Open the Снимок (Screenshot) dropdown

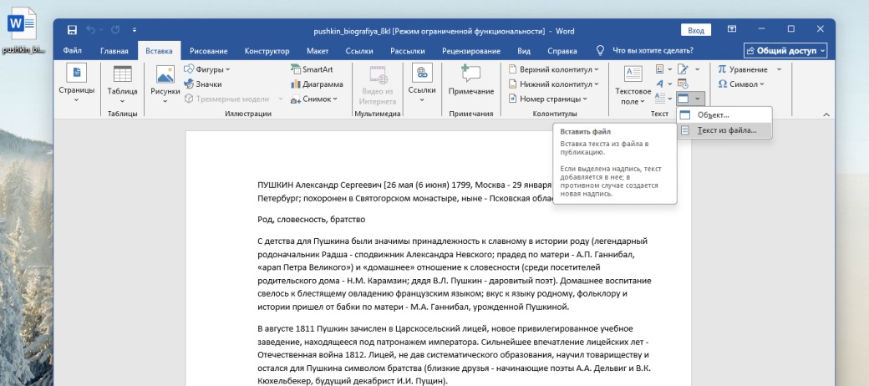pyautogui.click(x=314, y=99)
